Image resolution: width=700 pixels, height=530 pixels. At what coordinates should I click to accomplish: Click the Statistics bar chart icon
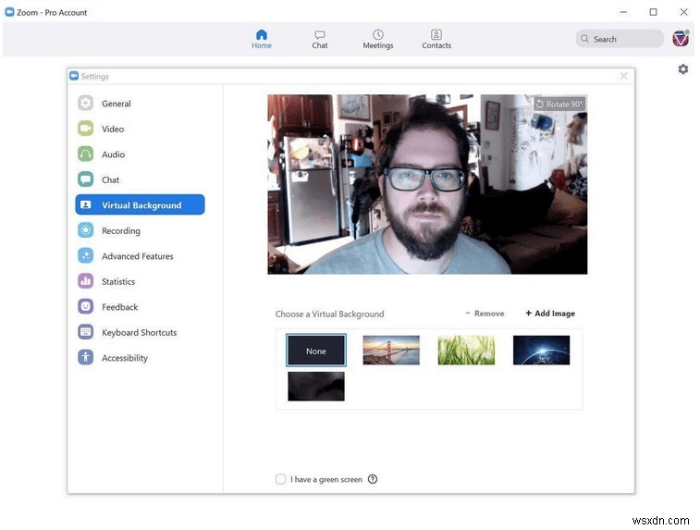(85, 281)
